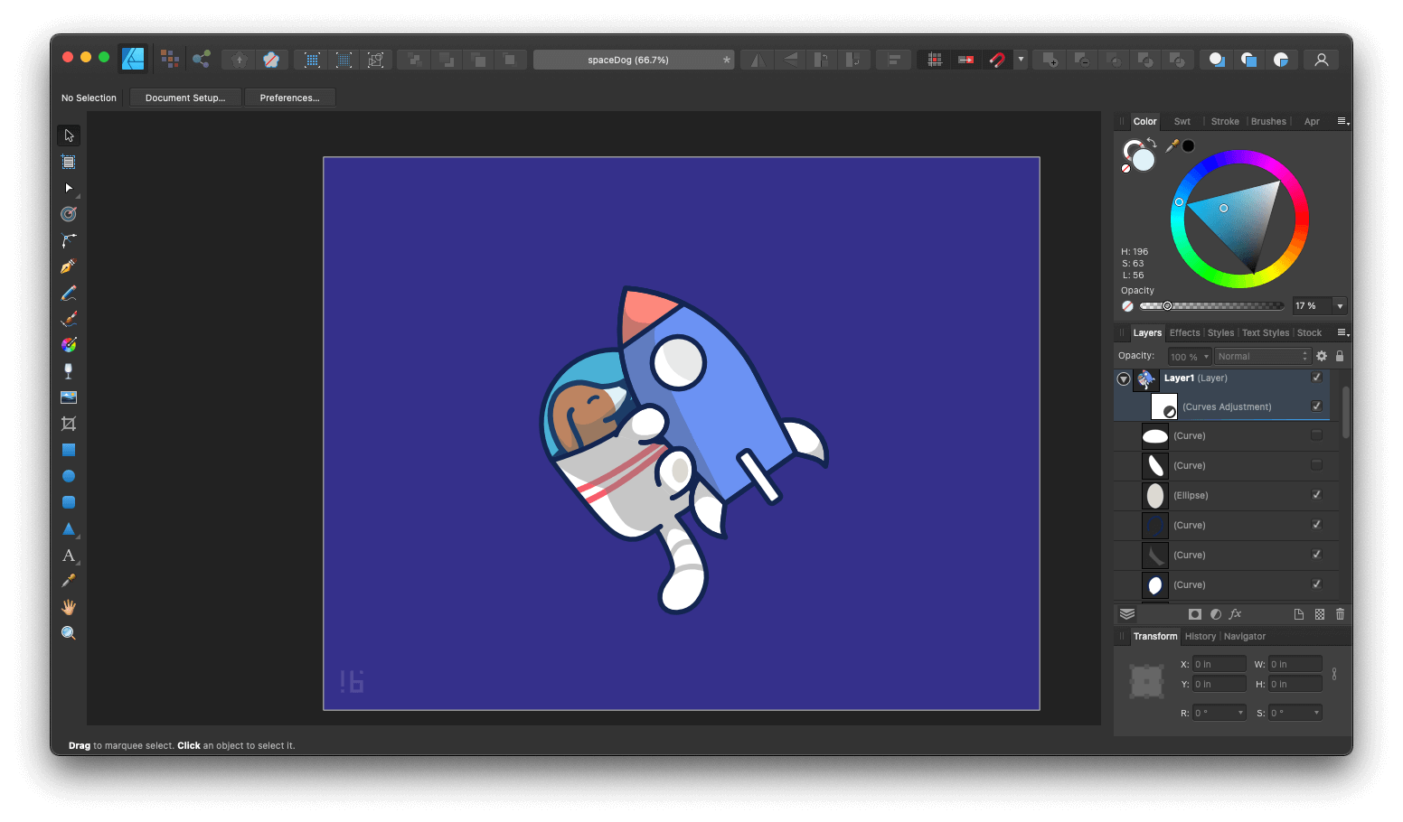
Task: Open the Swatches panel tab
Action: coord(1182,120)
